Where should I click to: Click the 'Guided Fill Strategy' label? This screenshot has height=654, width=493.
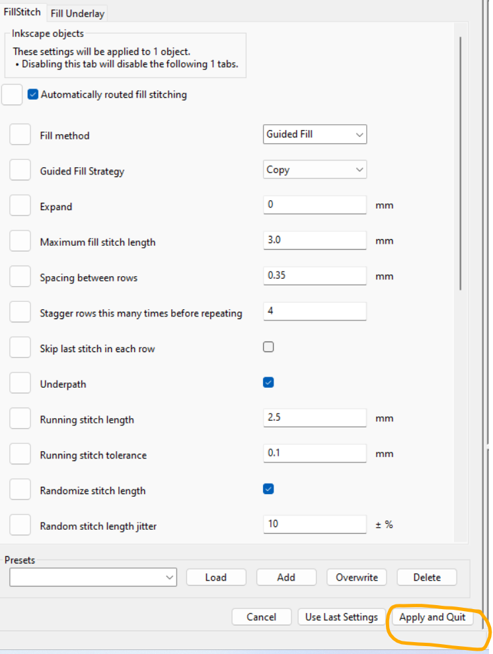click(82, 171)
